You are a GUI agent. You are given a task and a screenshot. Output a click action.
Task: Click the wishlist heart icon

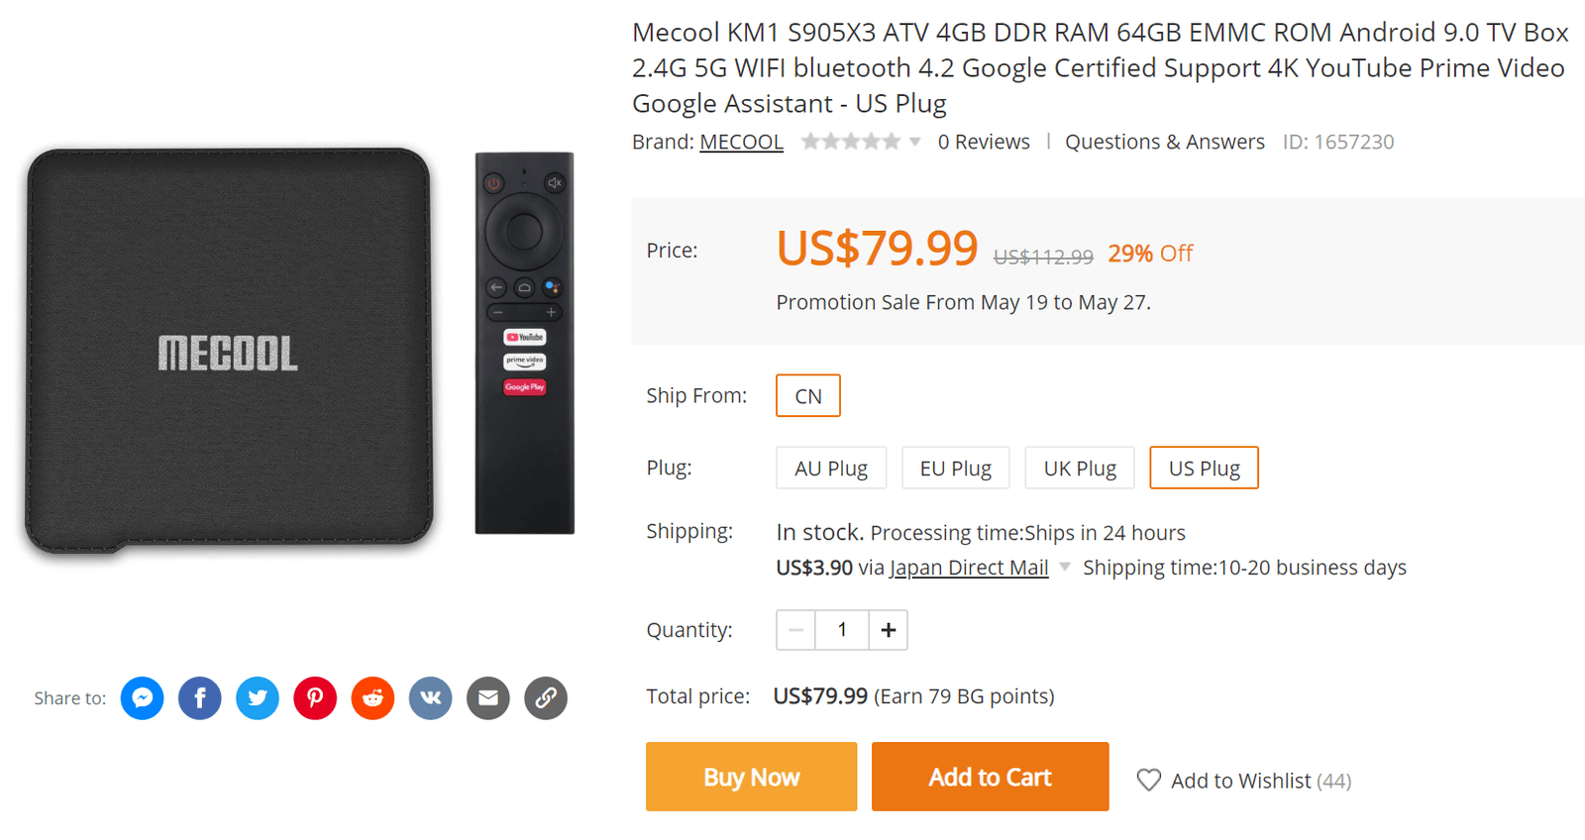[x=1148, y=781]
